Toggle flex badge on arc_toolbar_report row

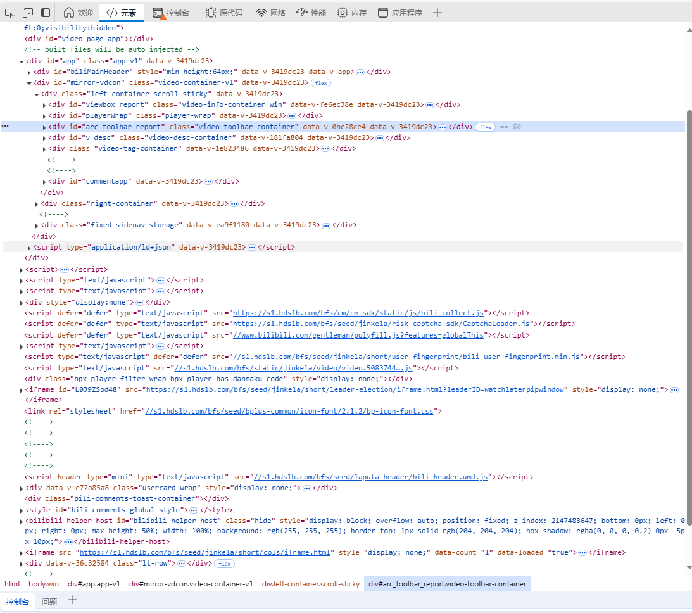click(486, 127)
